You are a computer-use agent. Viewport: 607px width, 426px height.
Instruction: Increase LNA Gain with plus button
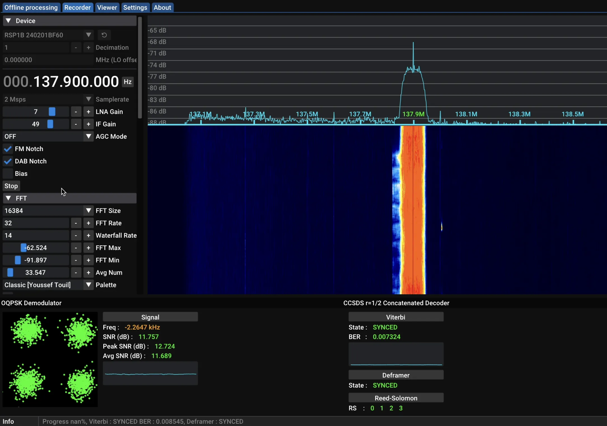(88, 112)
